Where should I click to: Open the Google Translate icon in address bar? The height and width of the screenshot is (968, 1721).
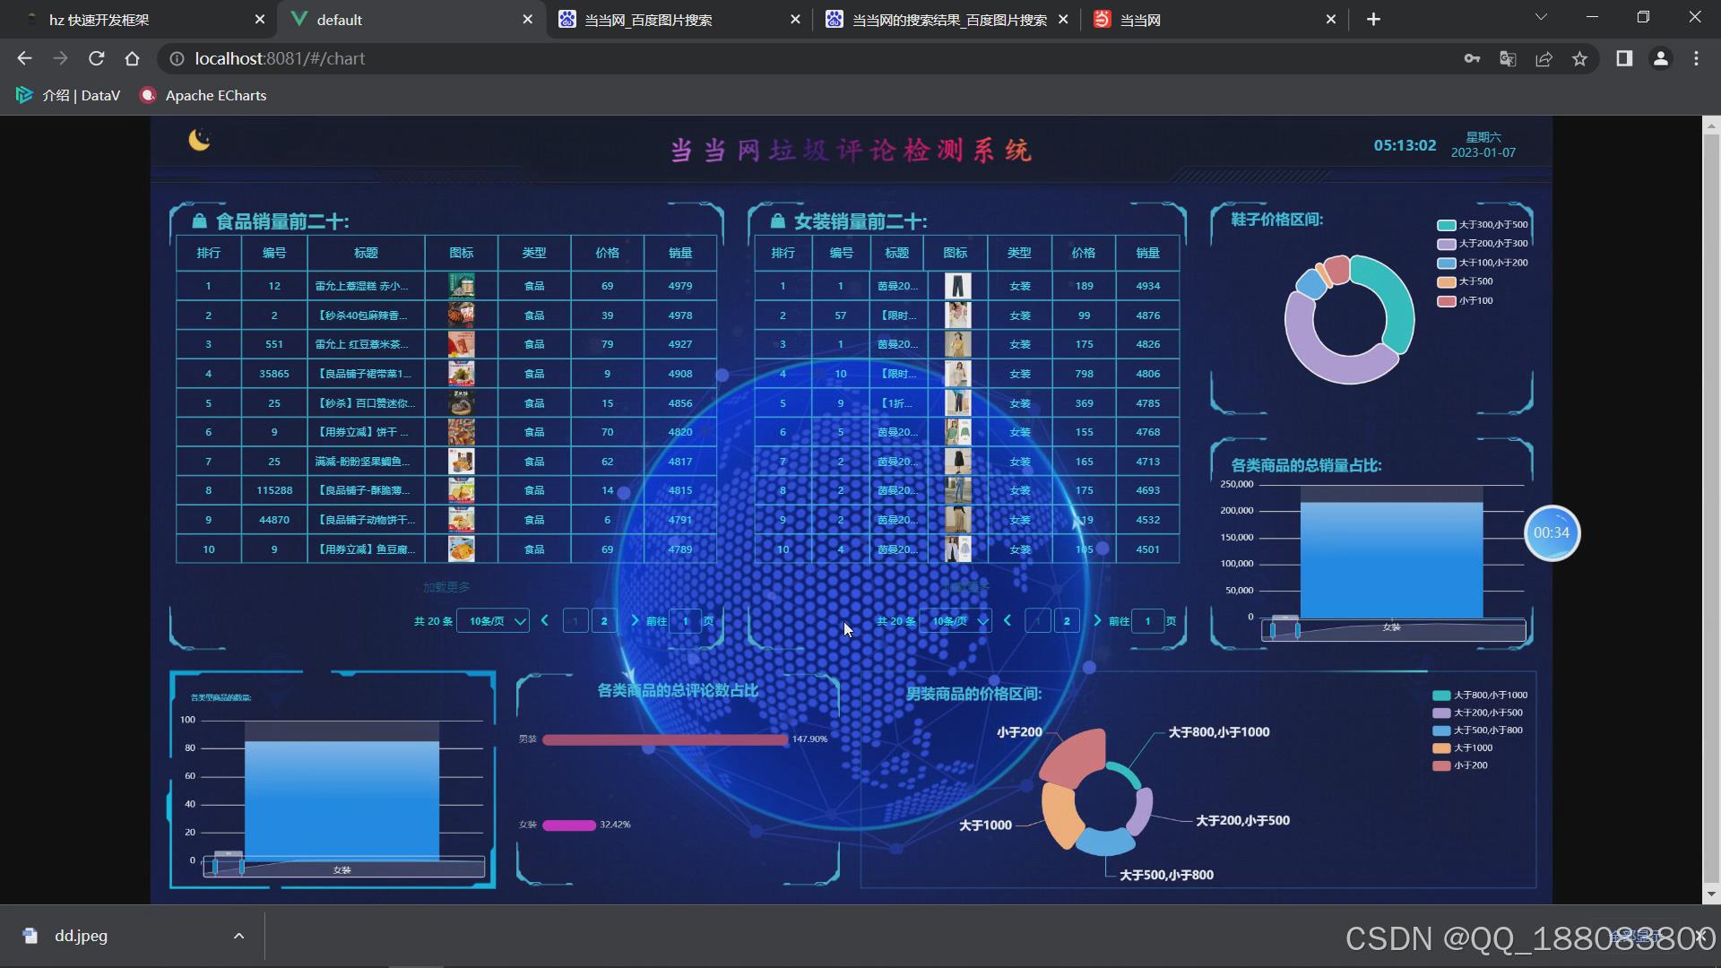tap(1508, 59)
